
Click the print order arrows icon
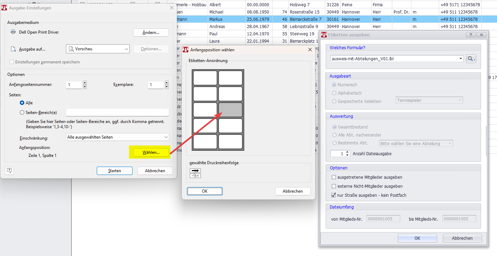pyautogui.click(x=196, y=173)
